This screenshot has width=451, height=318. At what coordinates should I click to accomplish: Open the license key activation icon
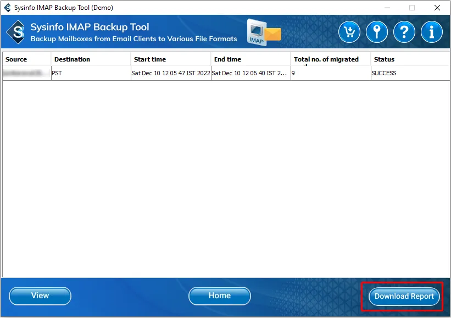coord(377,32)
